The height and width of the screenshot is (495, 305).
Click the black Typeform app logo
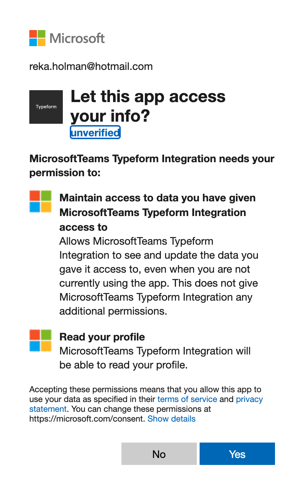(x=46, y=107)
